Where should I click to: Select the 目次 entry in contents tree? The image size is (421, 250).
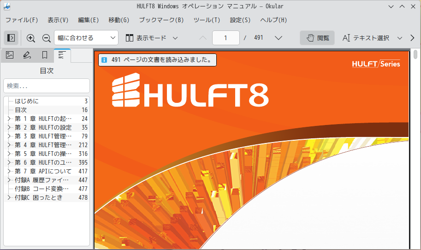pyautogui.click(x=47, y=110)
